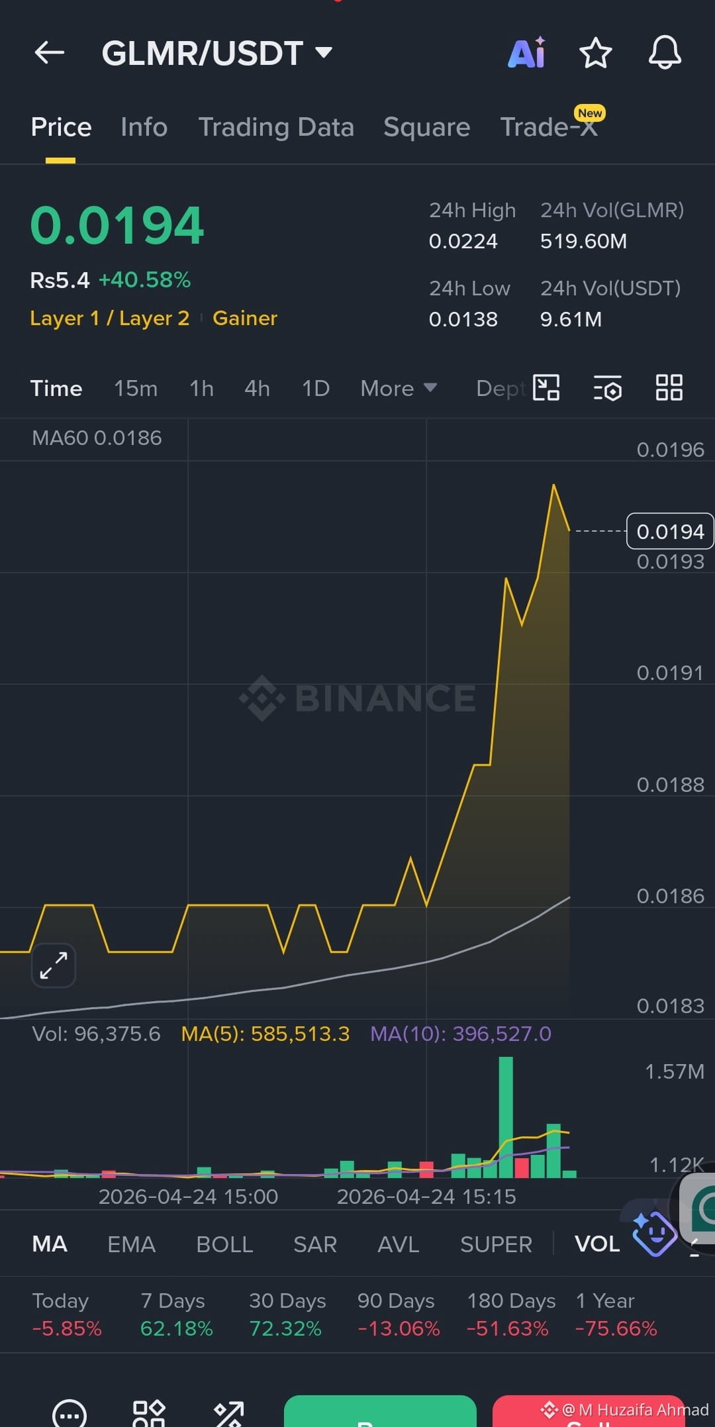
Task: Tap the MA(5): 585,513.3 readout
Action: (x=265, y=1034)
